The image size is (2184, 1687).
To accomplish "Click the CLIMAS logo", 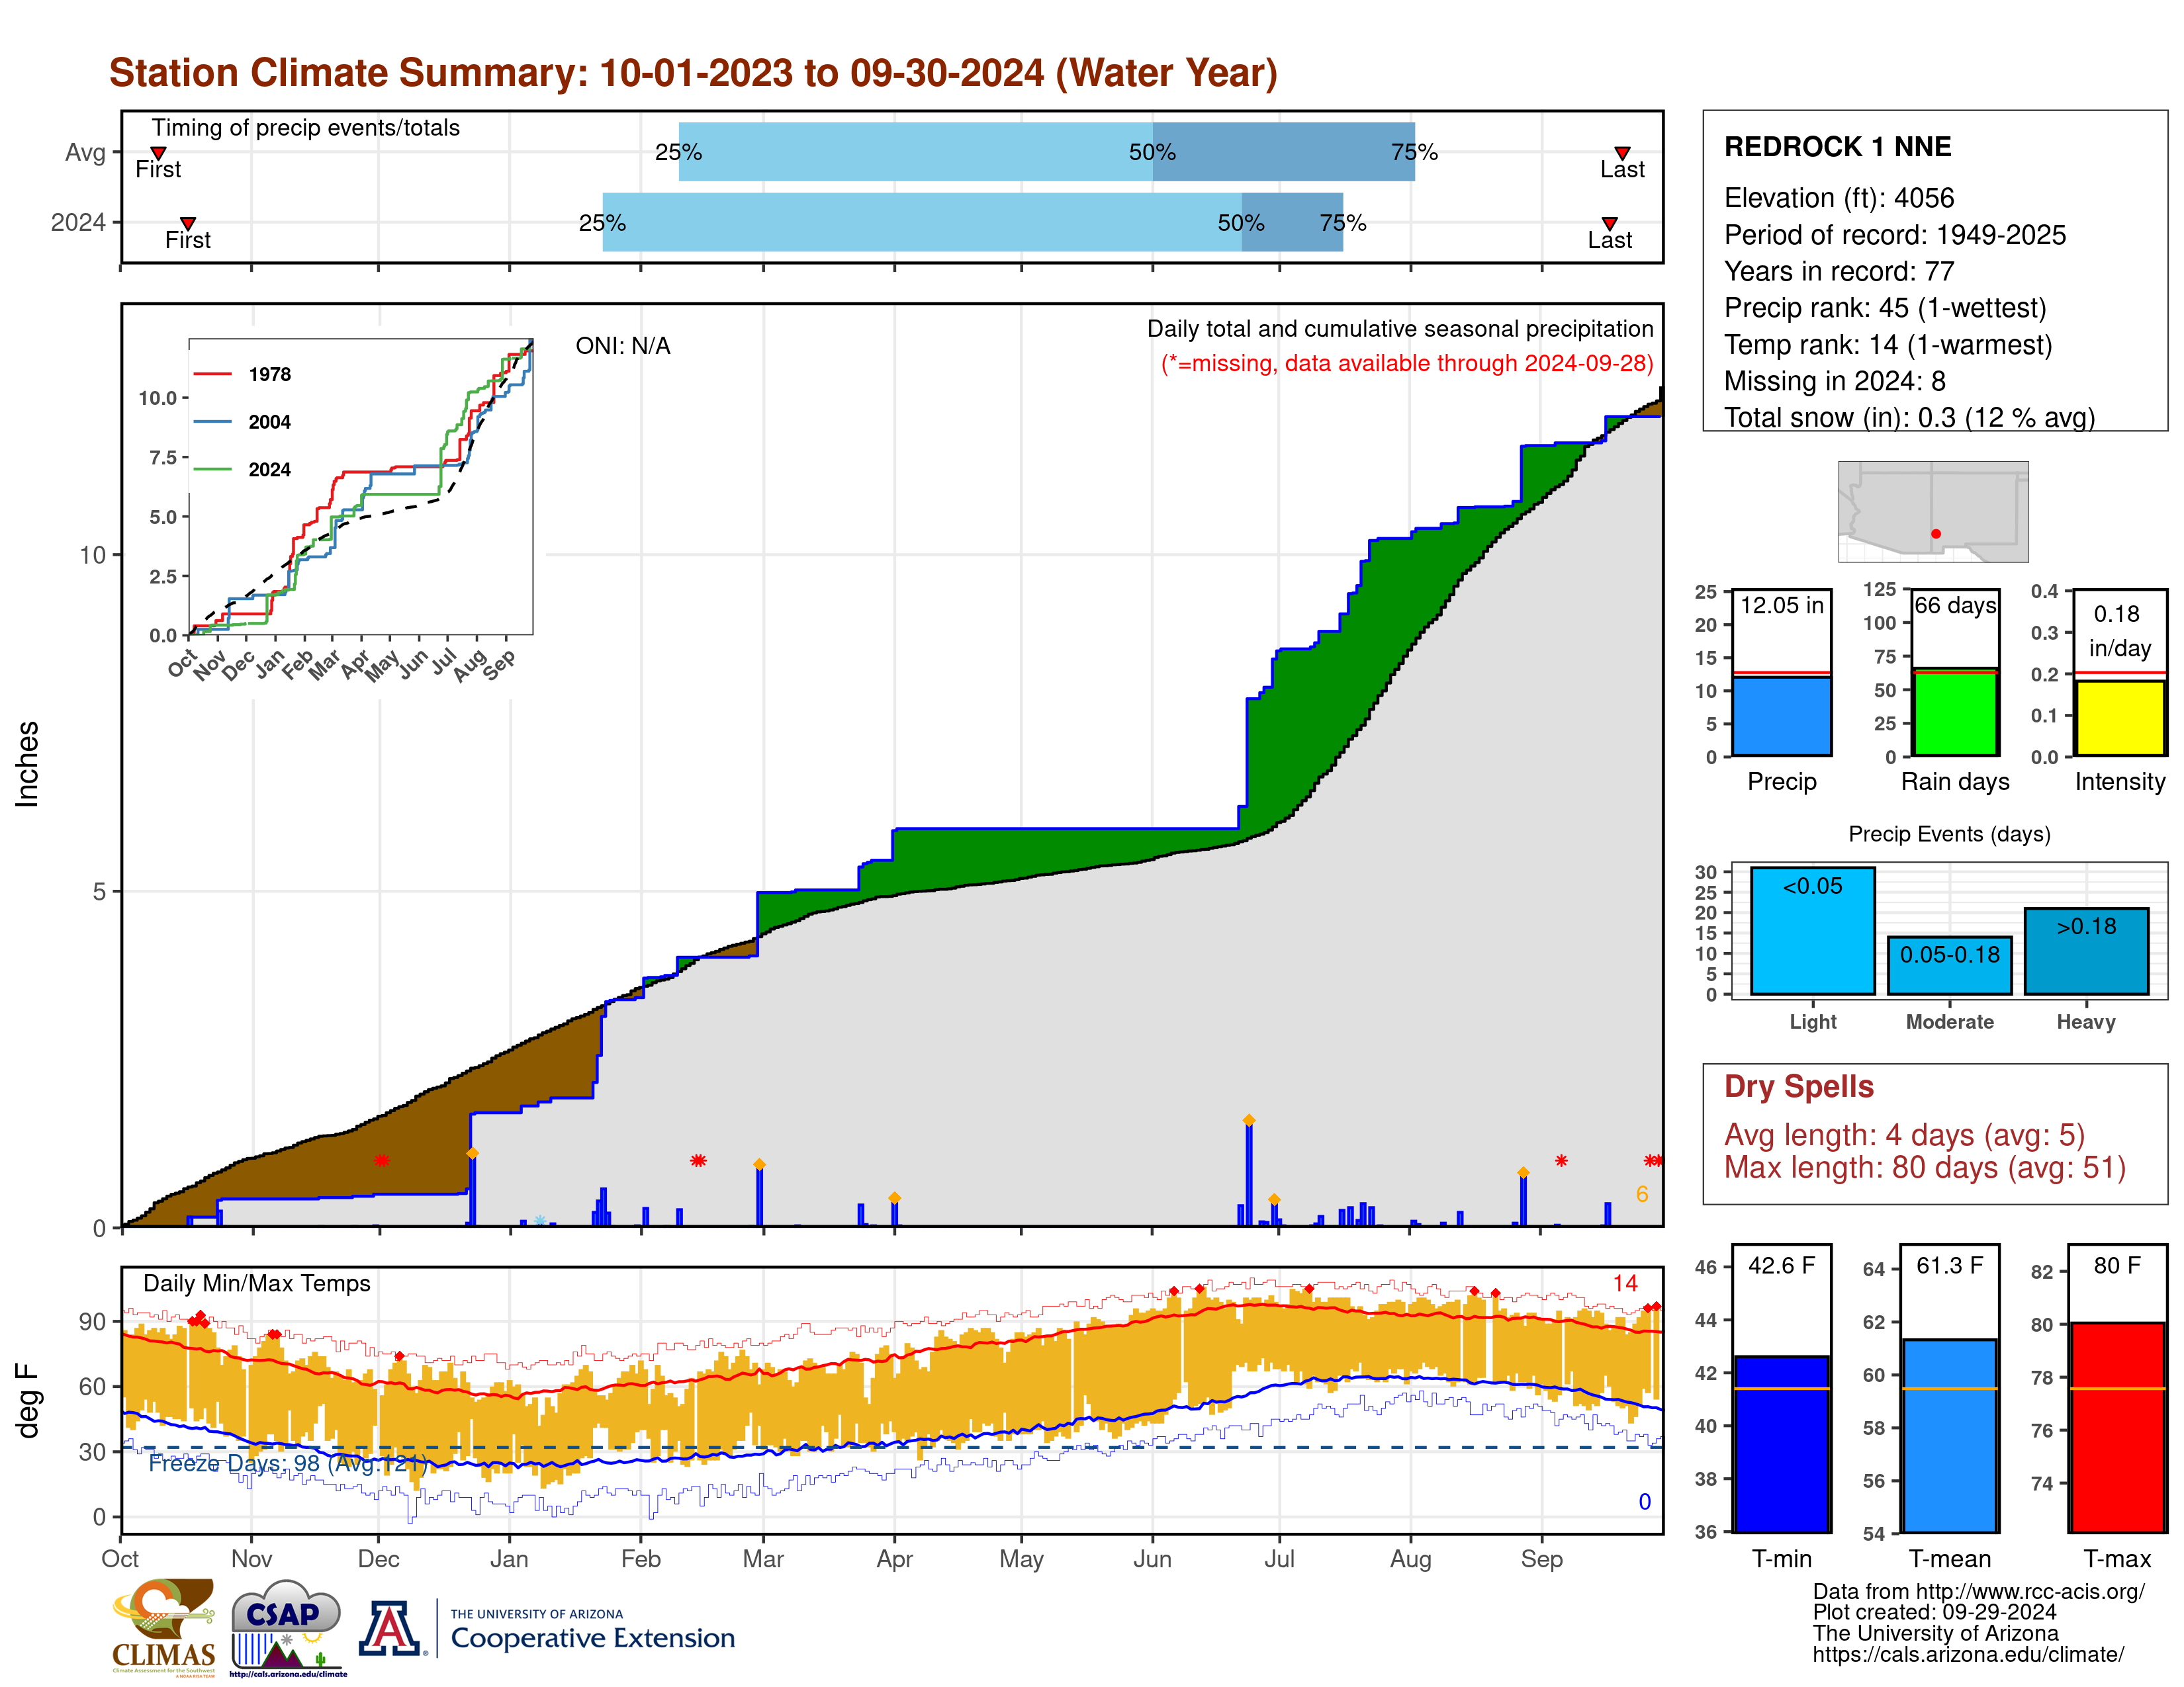I will (x=164, y=1627).
